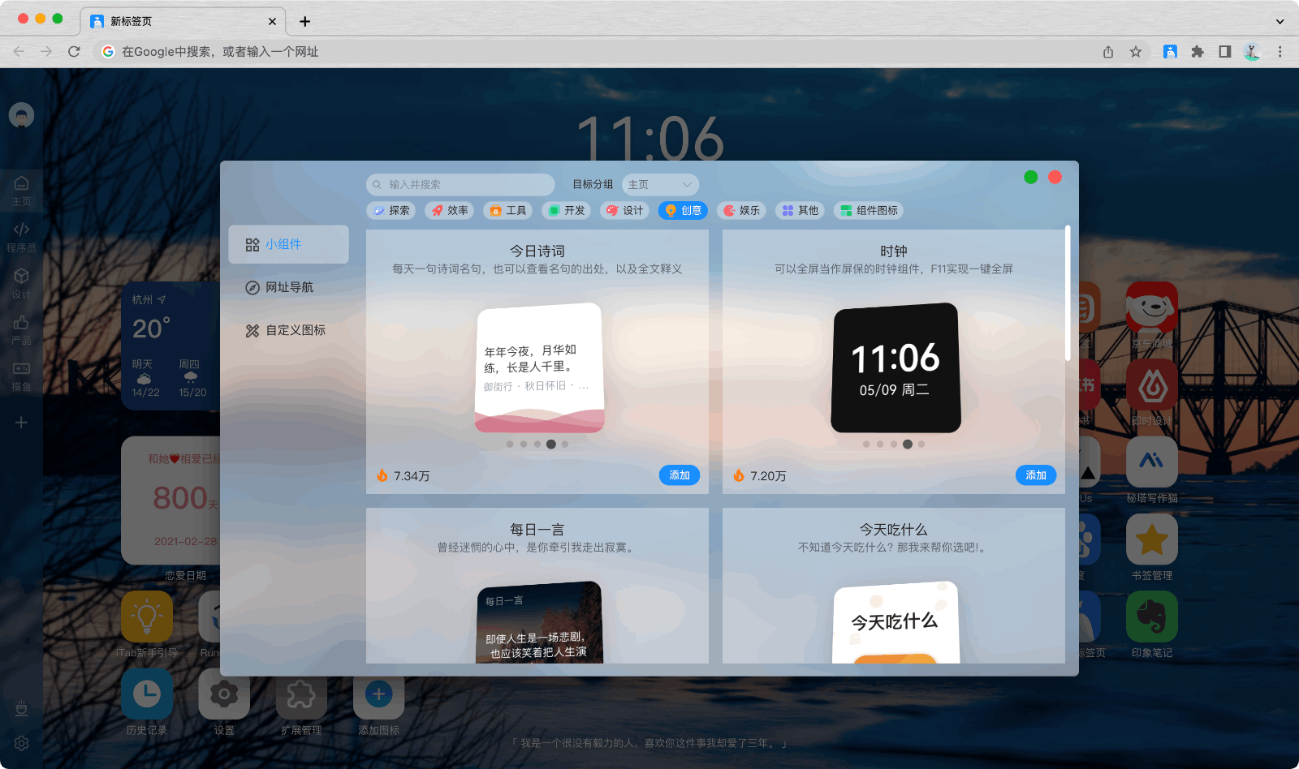Click the avatar at the top of the sidebar

[21, 115]
